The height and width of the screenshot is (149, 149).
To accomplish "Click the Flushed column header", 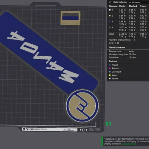I will pyautogui.click(x=133, y=6).
